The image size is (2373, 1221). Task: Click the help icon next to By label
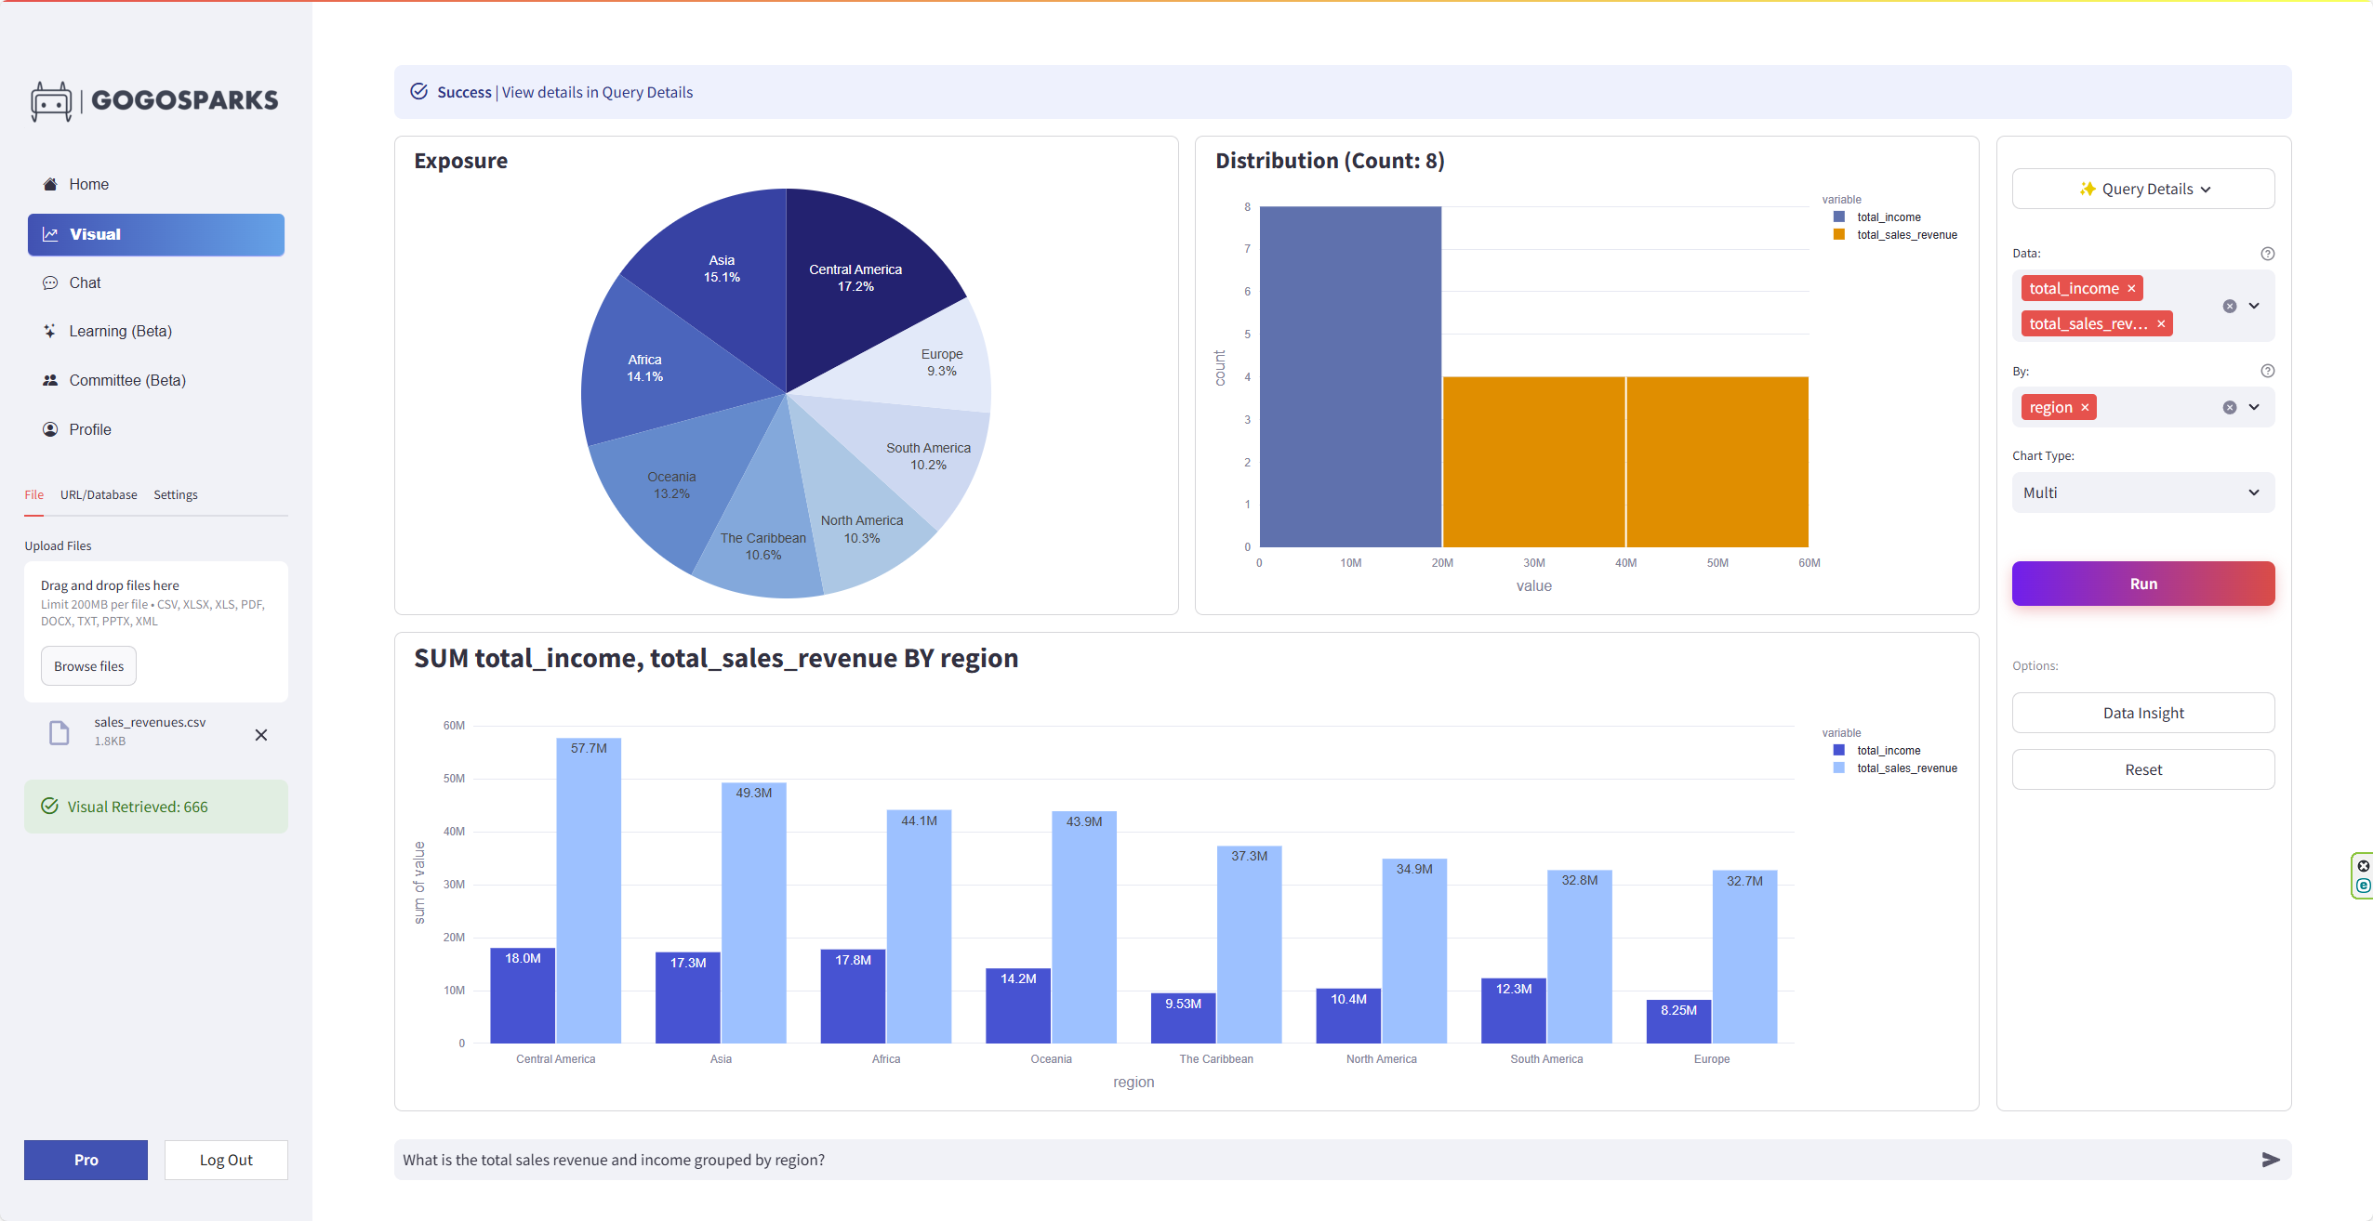[x=2267, y=371]
